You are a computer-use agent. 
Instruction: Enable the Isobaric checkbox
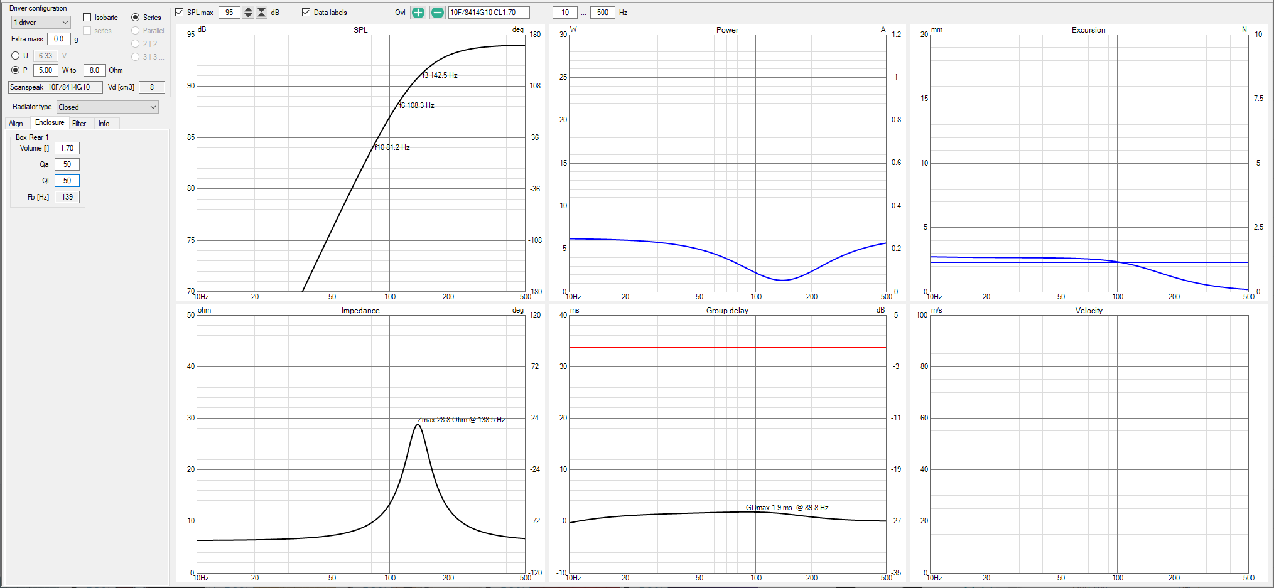(x=87, y=18)
